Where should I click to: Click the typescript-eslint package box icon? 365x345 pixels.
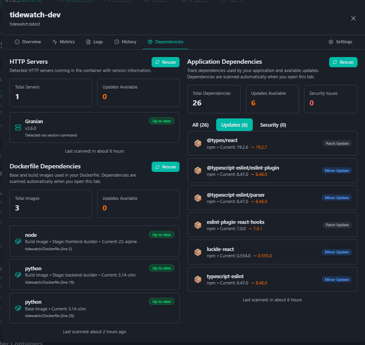[x=198, y=279]
